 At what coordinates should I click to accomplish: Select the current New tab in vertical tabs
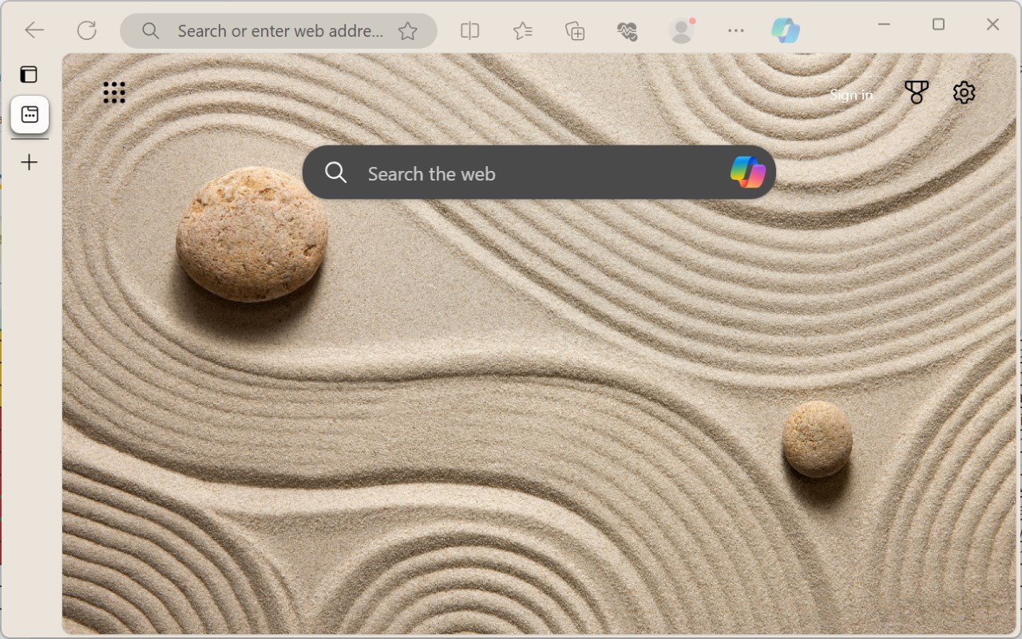[x=30, y=114]
